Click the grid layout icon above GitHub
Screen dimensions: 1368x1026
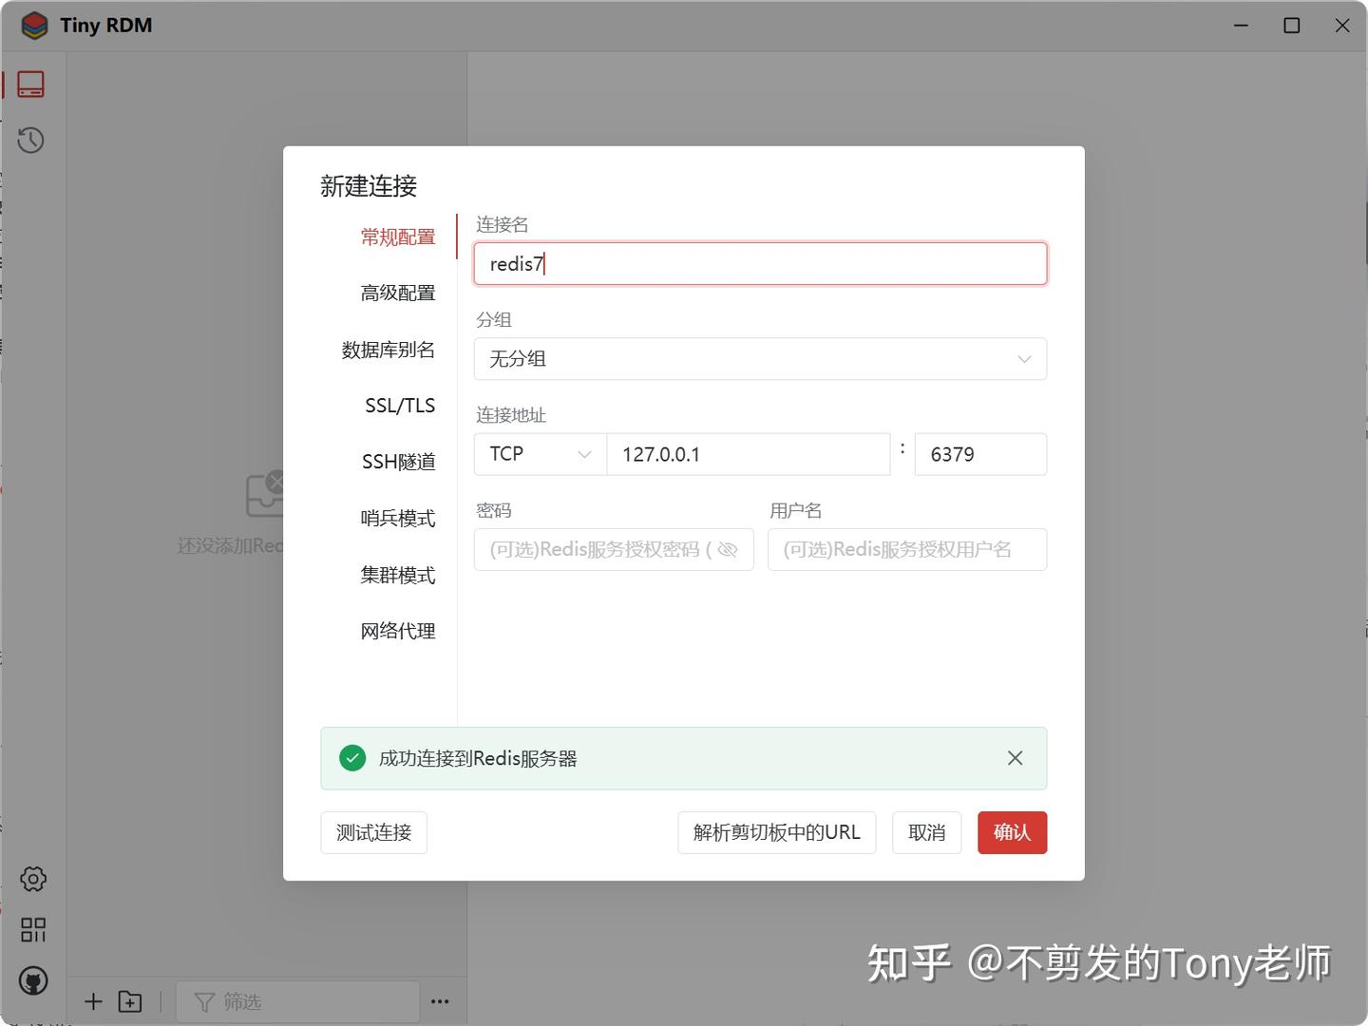(32, 930)
